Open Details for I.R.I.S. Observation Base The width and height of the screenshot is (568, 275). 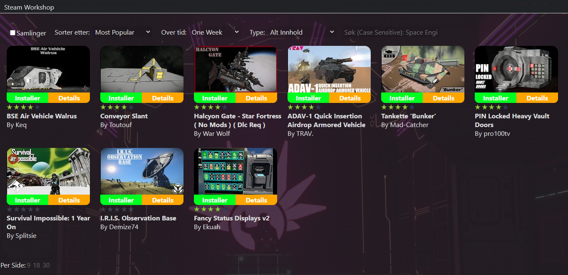tap(163, 200)
